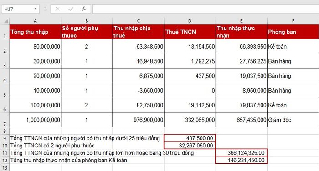
Task: Click header cell 'Thu nhập thực nhận'
Action: point(241,32)
